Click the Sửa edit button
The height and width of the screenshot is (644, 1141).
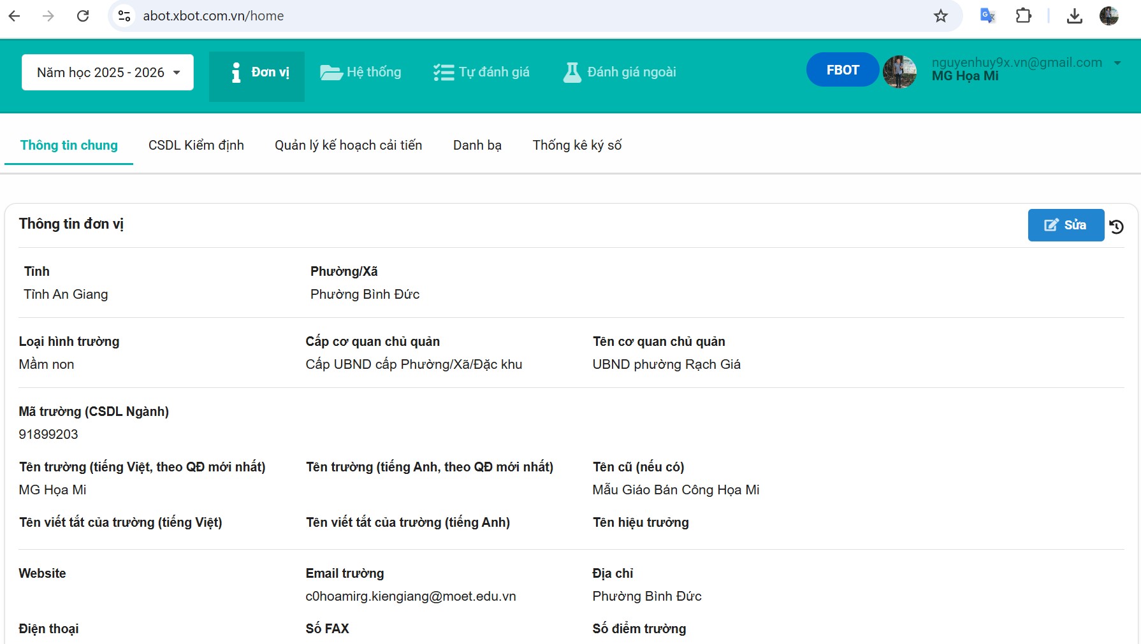pos(1065,225)
